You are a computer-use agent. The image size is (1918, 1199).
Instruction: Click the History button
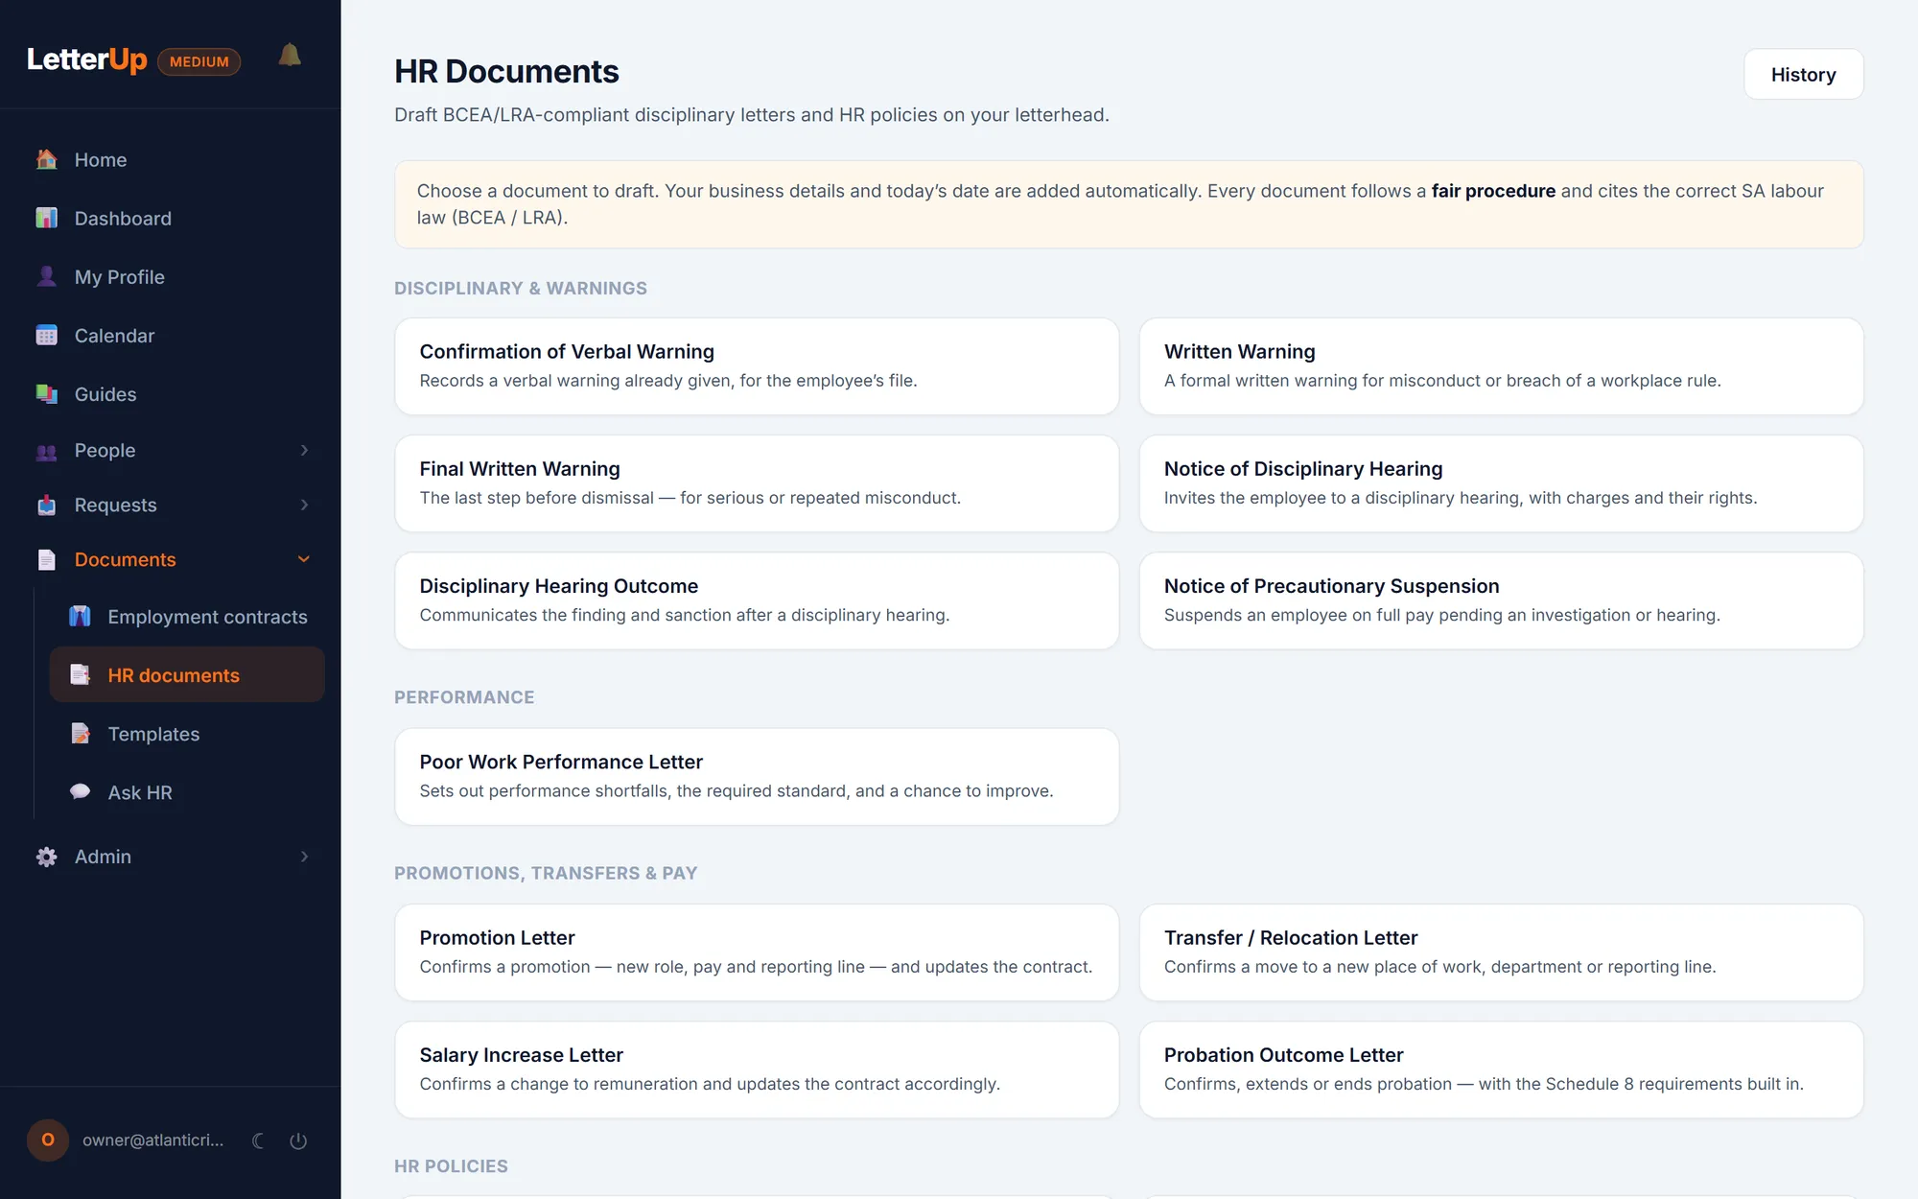(1803, 75)
